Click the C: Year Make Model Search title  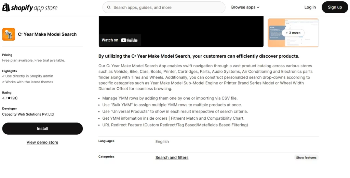[x=47, y=34]
